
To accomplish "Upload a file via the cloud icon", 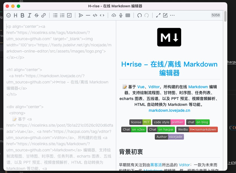I will (x=114, y=15).
